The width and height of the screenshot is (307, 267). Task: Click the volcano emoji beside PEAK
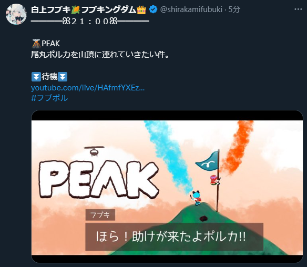coord(36,44)
